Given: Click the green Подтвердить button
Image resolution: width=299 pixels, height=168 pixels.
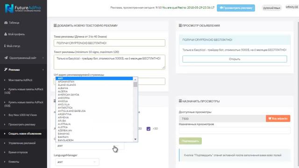Looking at the screenshot, I should click(190, 141).
